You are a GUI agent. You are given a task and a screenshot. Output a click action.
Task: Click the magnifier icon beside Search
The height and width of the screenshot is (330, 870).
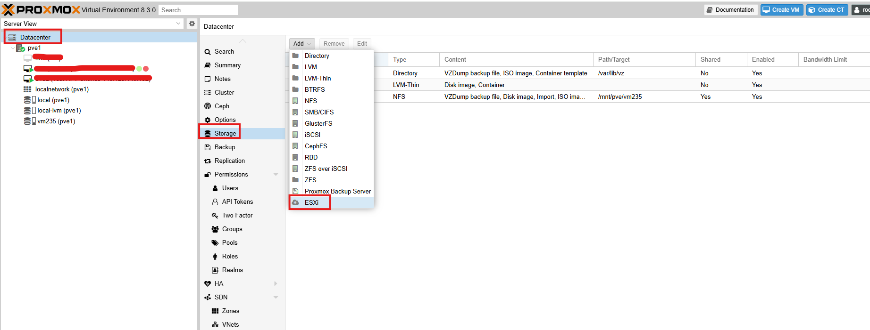coord(208,52)
